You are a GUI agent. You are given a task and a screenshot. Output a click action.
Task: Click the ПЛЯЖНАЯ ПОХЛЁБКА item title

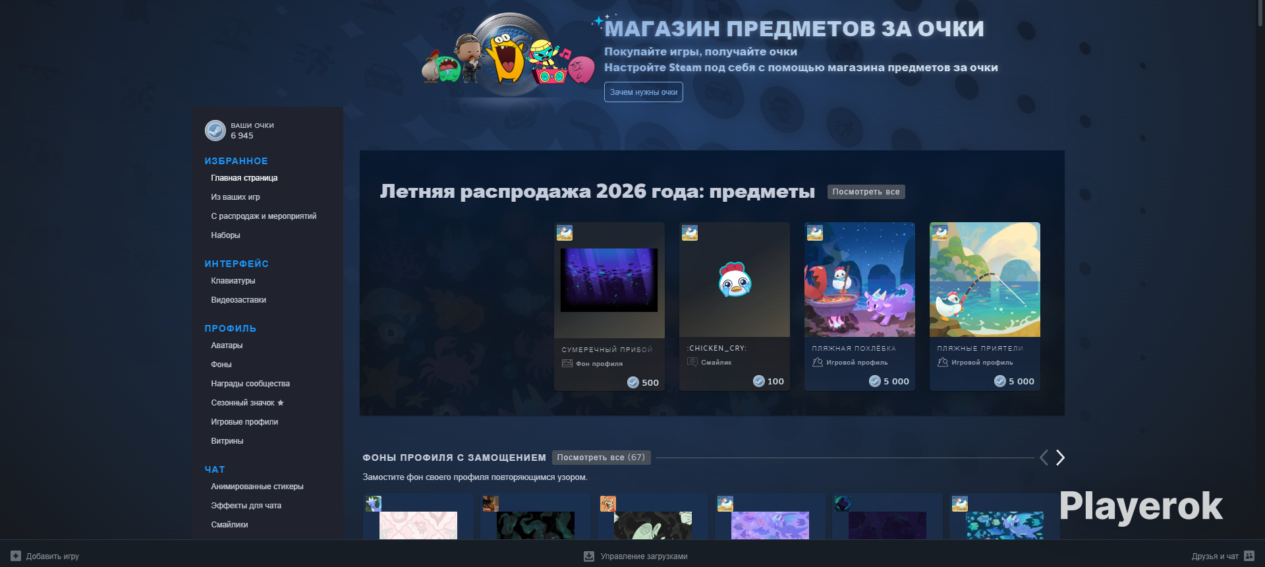[x=854, y=348]
